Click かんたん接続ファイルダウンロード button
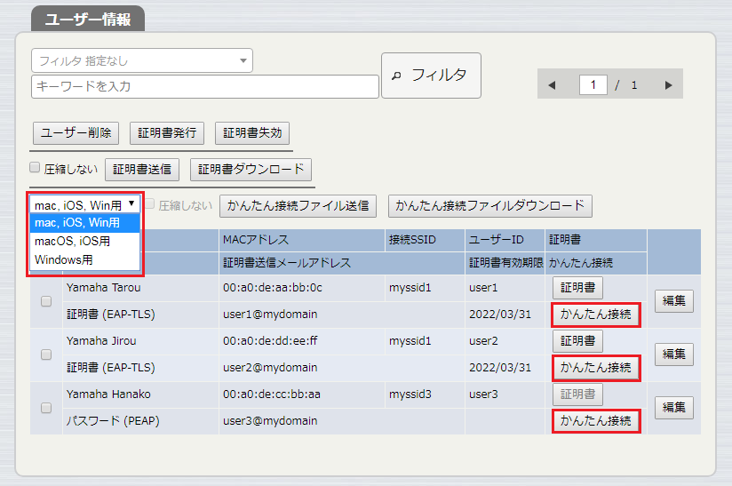The width and height of the screenshot is (732, 486). click(490, 205)
